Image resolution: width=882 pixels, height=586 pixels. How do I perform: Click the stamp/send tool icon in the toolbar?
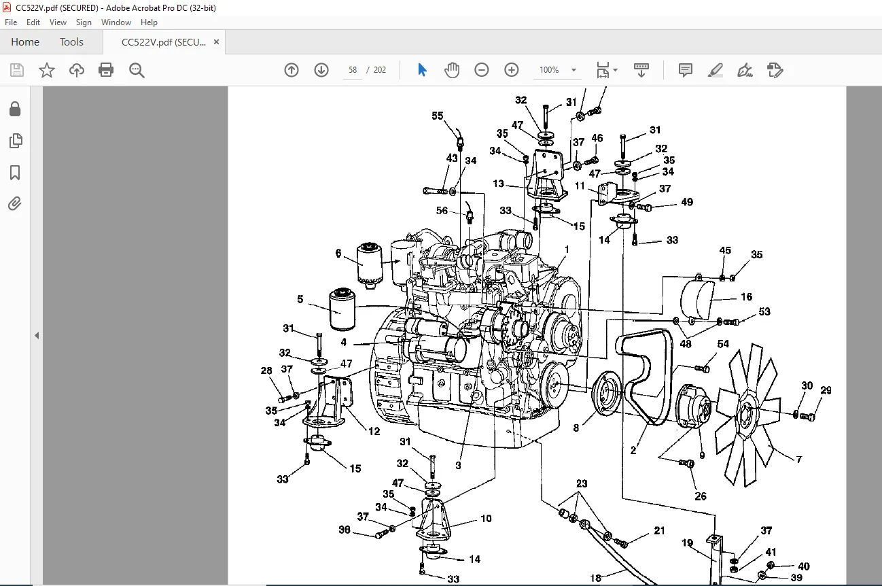(775, 70)
